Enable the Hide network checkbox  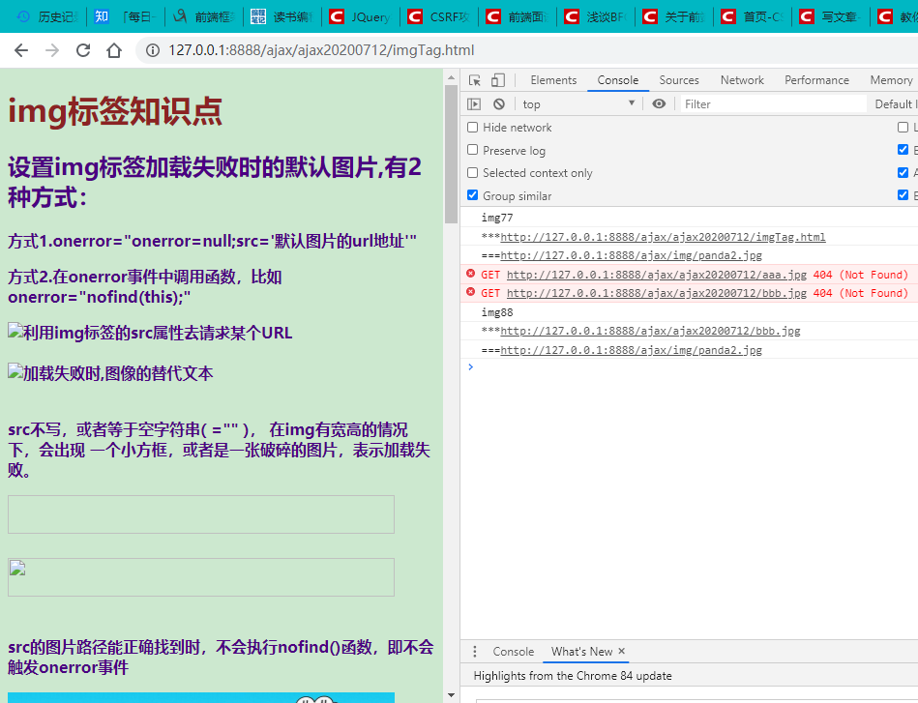point(473,127)
